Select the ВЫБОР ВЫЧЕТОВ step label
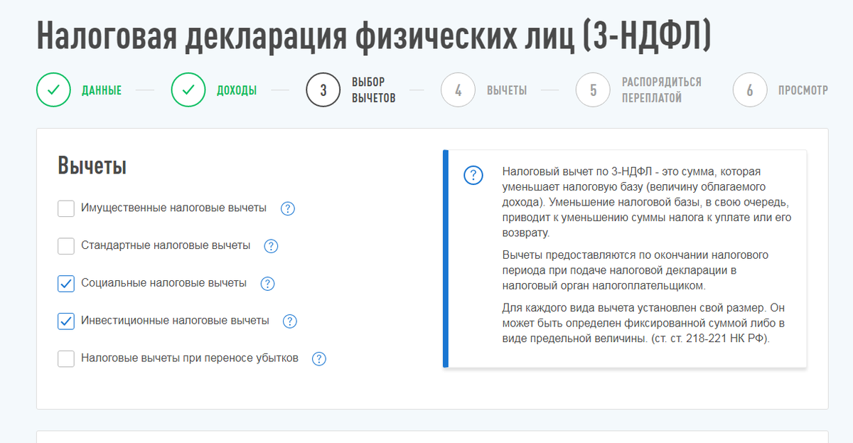Screen dimensions: 853x443 pyautogui.click(x=374, y=90)
